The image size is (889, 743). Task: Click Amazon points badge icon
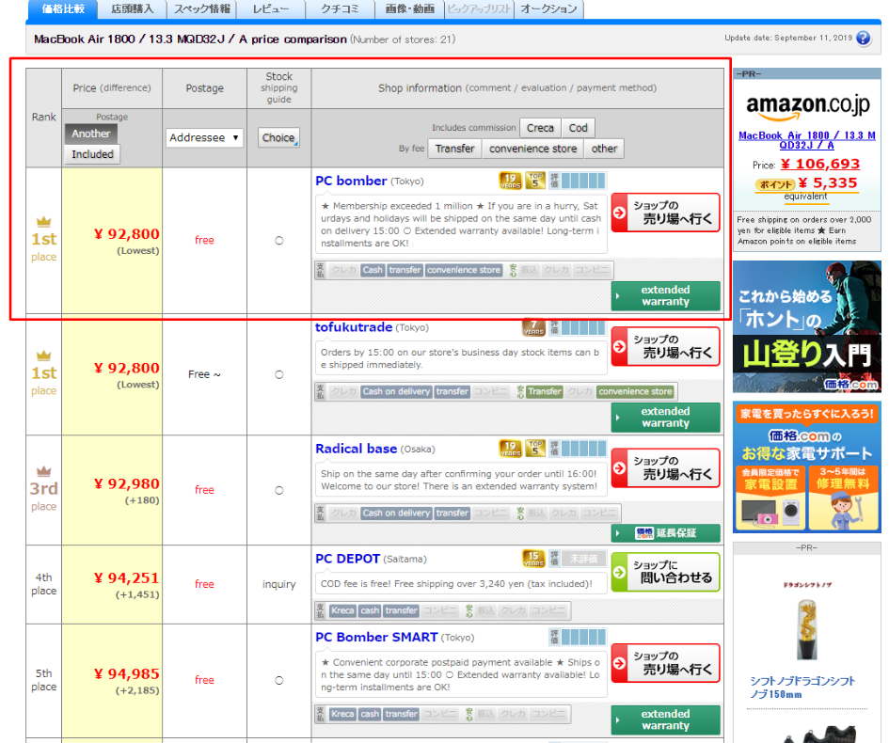point(774,184)
